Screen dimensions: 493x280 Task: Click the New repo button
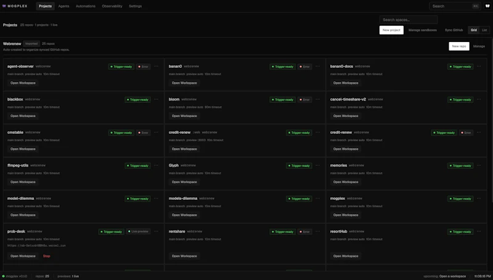[x=459, y=46]
